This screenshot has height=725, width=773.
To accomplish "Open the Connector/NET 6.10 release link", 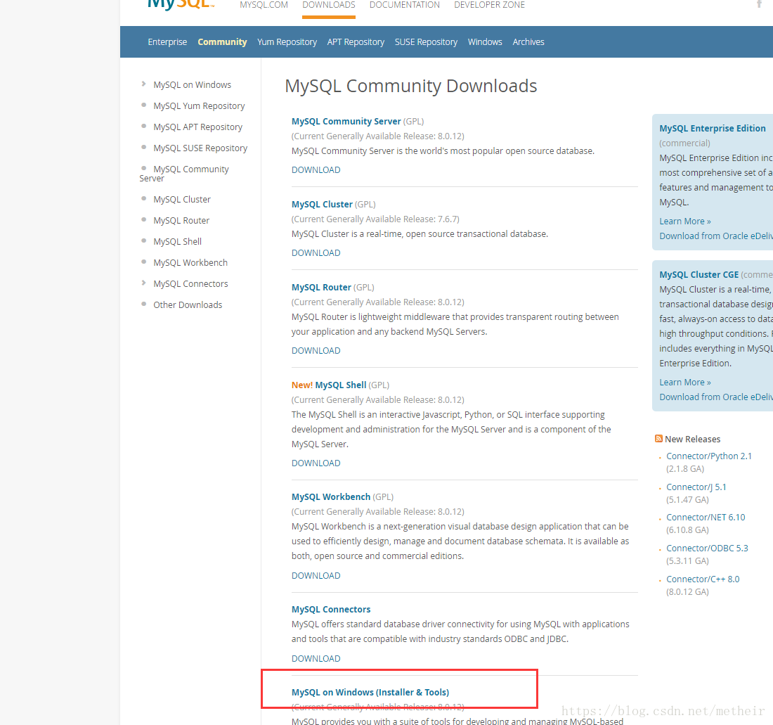I will pyautogui.click(x=706, y=518).
